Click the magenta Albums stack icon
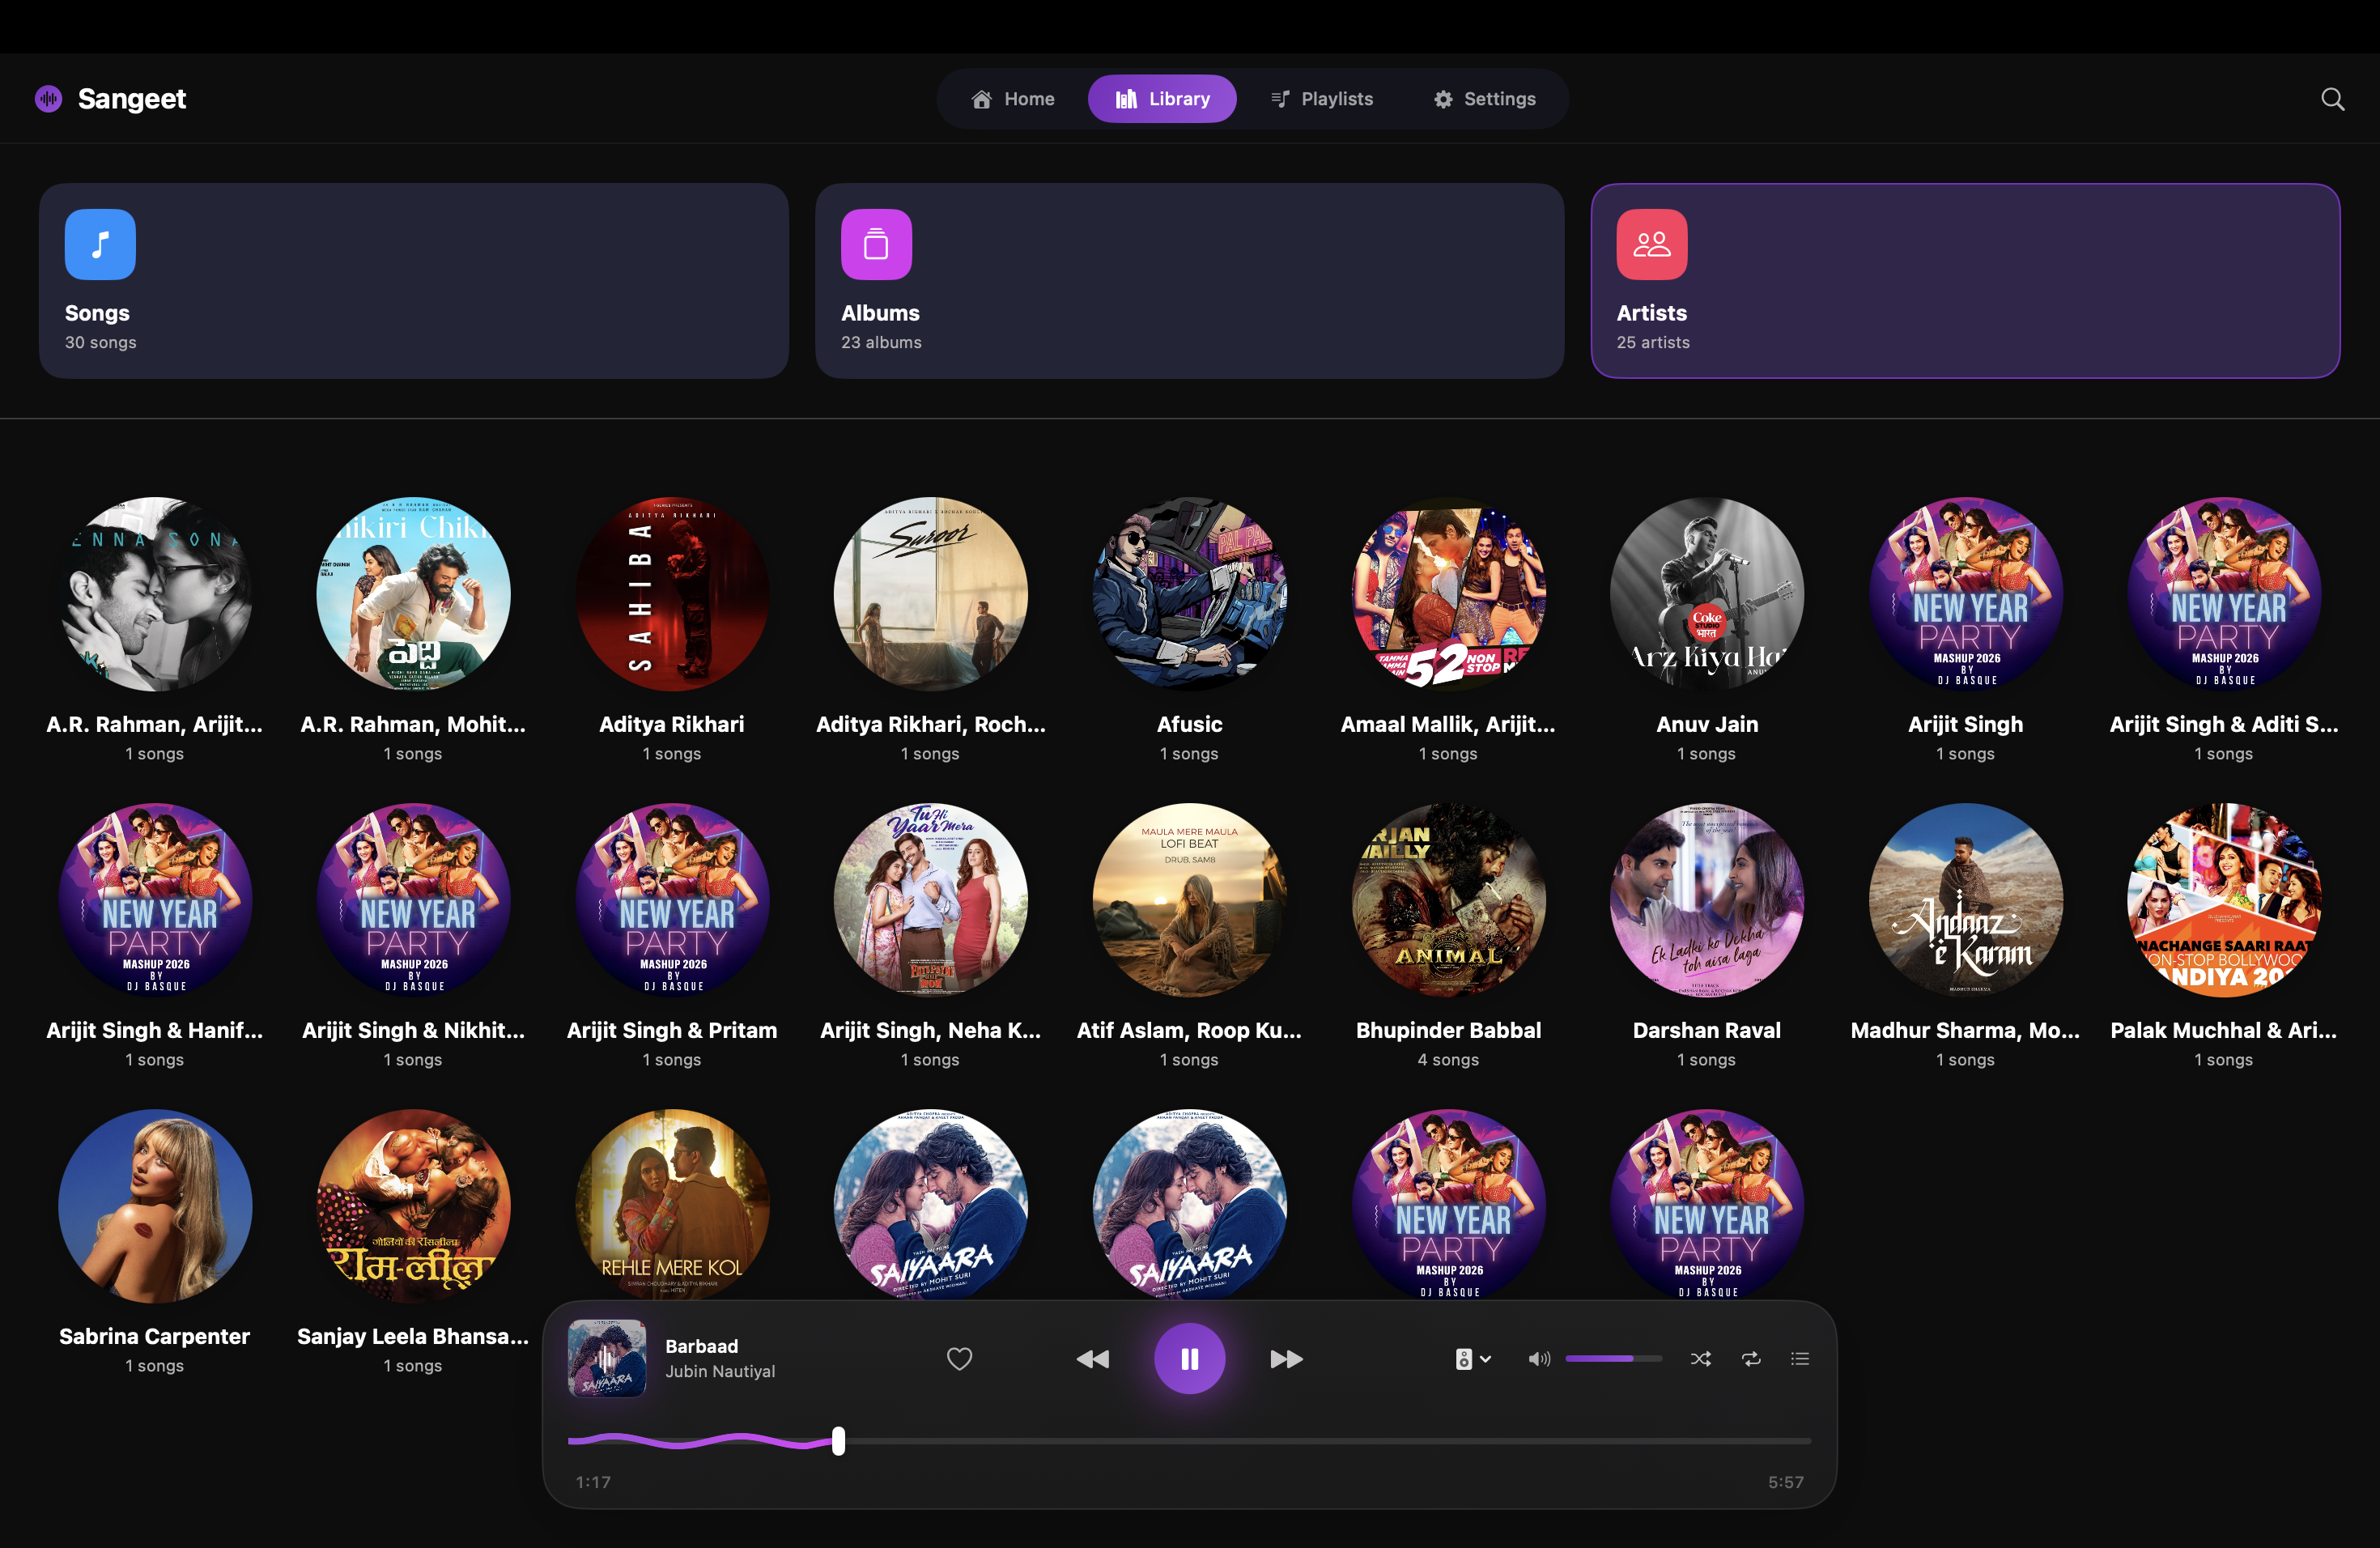This screenshot has height=1548, width=2380. [x=876, y=244]
